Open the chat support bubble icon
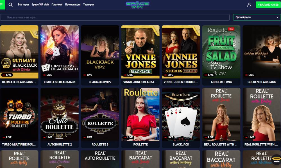The height and width of the screenshot is (168, 281). coord(276,159)
